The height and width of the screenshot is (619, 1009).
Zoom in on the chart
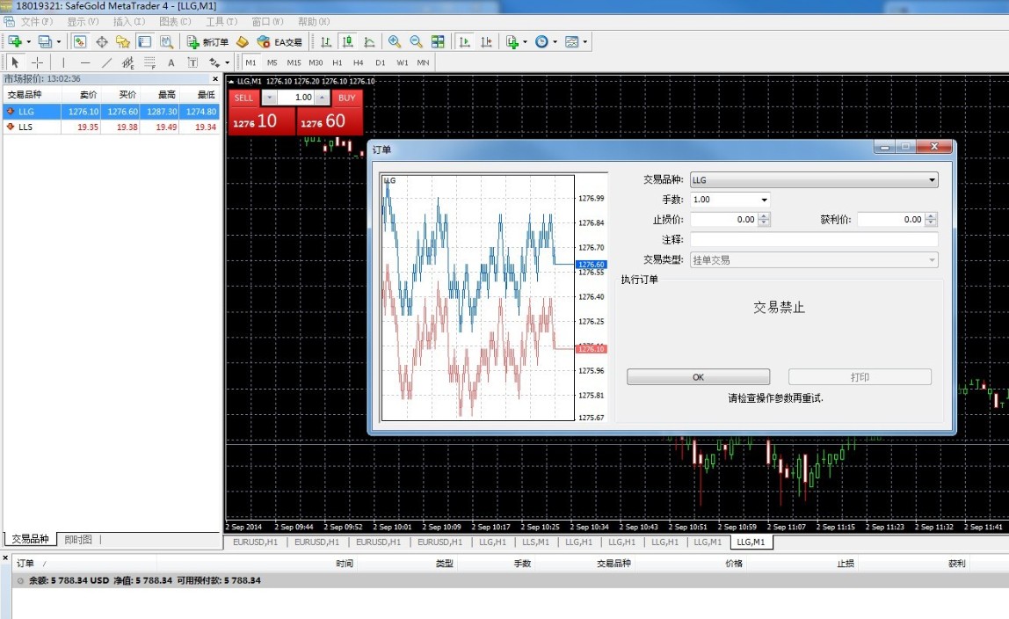point(395,42)
